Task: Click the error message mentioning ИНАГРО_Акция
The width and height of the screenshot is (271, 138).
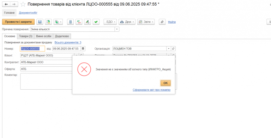Action: point(133,69)
